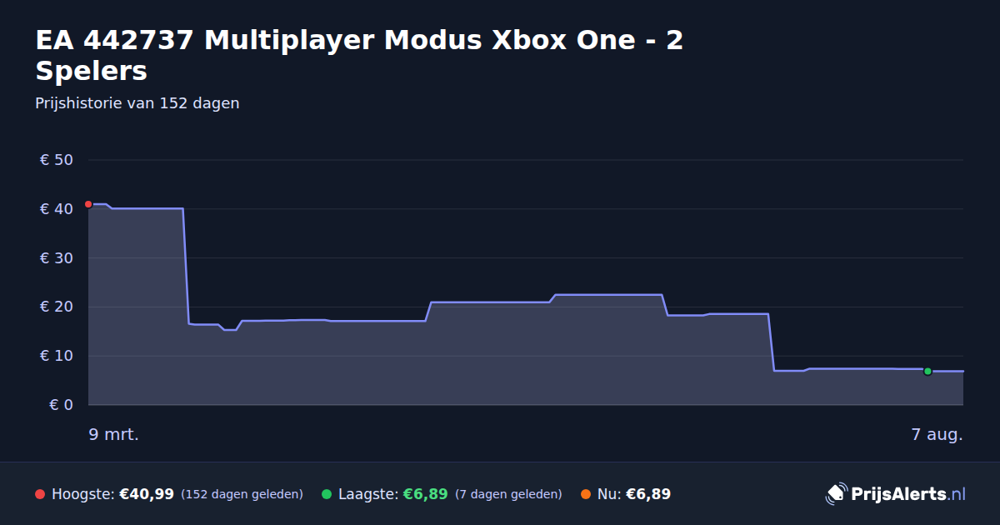Click the green Laagste legend dot
The image size is (1000, 525).
coord(327,494)
